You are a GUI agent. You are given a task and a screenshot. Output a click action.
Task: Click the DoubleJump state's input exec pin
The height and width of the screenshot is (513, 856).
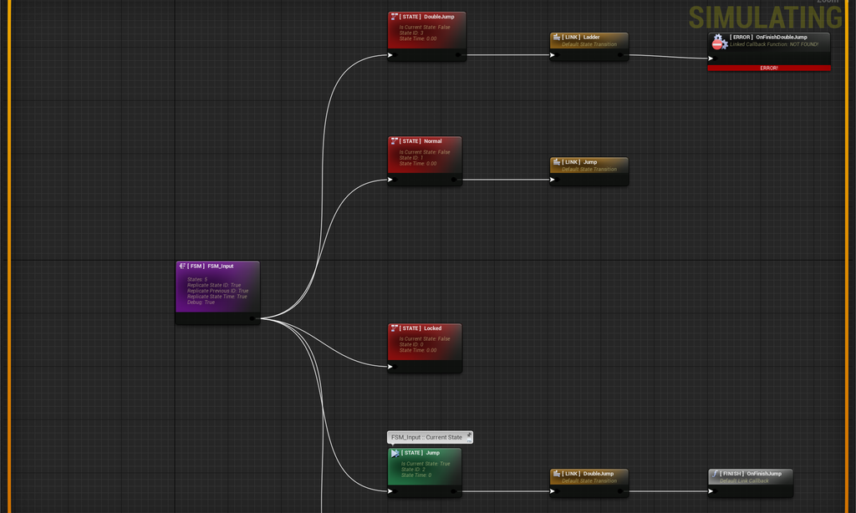(x=390, y=55)
